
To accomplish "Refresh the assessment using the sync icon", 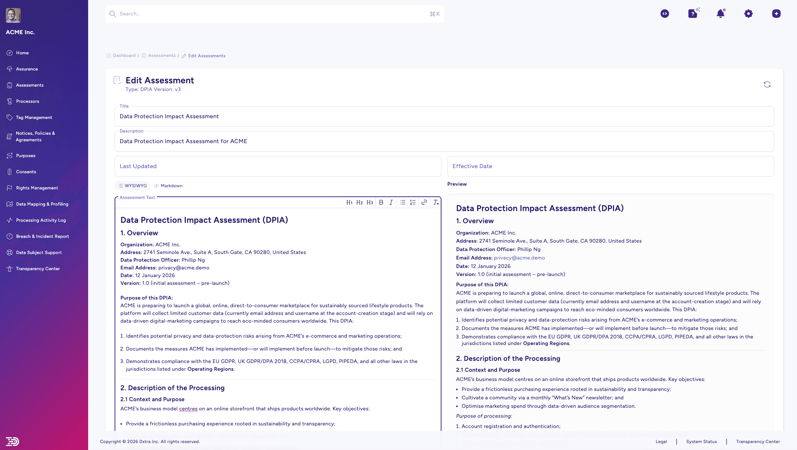I will pyautogui.click(x=767, y=84).
